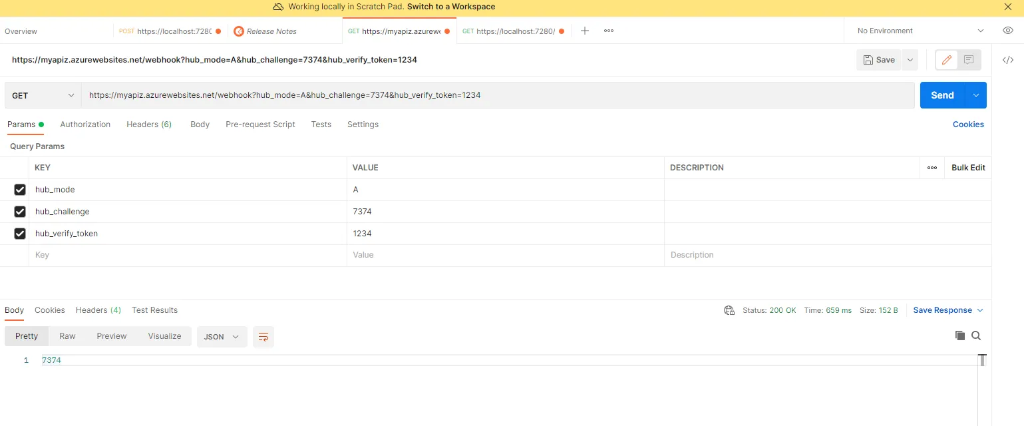The width and height of the screenshot is (1024, 426).
Task: Click the empty Value field
Action: tap(506, 255)
